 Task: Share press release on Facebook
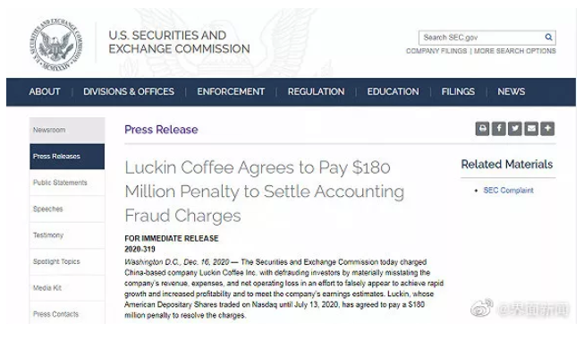[499, 129]
